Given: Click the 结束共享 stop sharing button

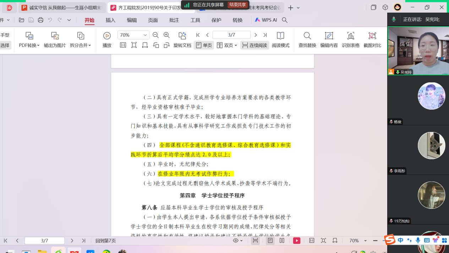Looking at the screenshot, I should coord(237,5).
